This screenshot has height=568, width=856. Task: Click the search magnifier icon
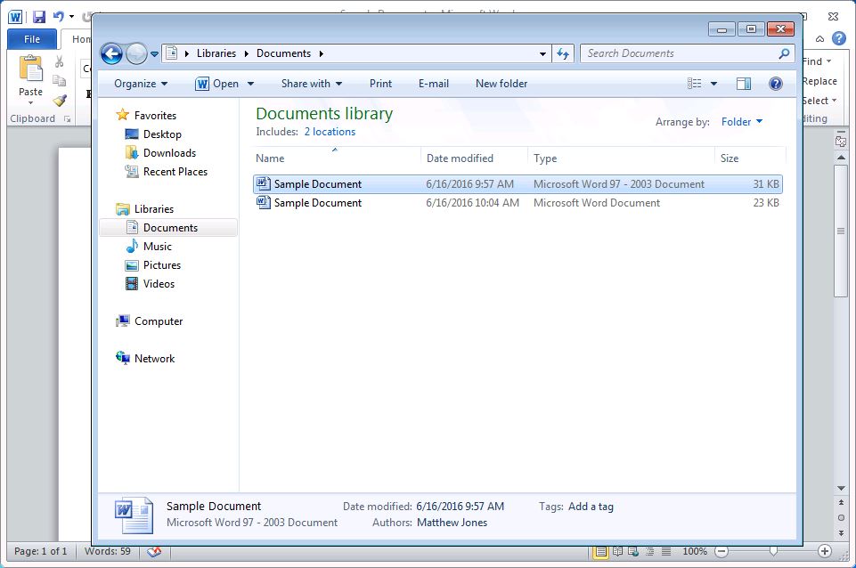coord(784,53)
